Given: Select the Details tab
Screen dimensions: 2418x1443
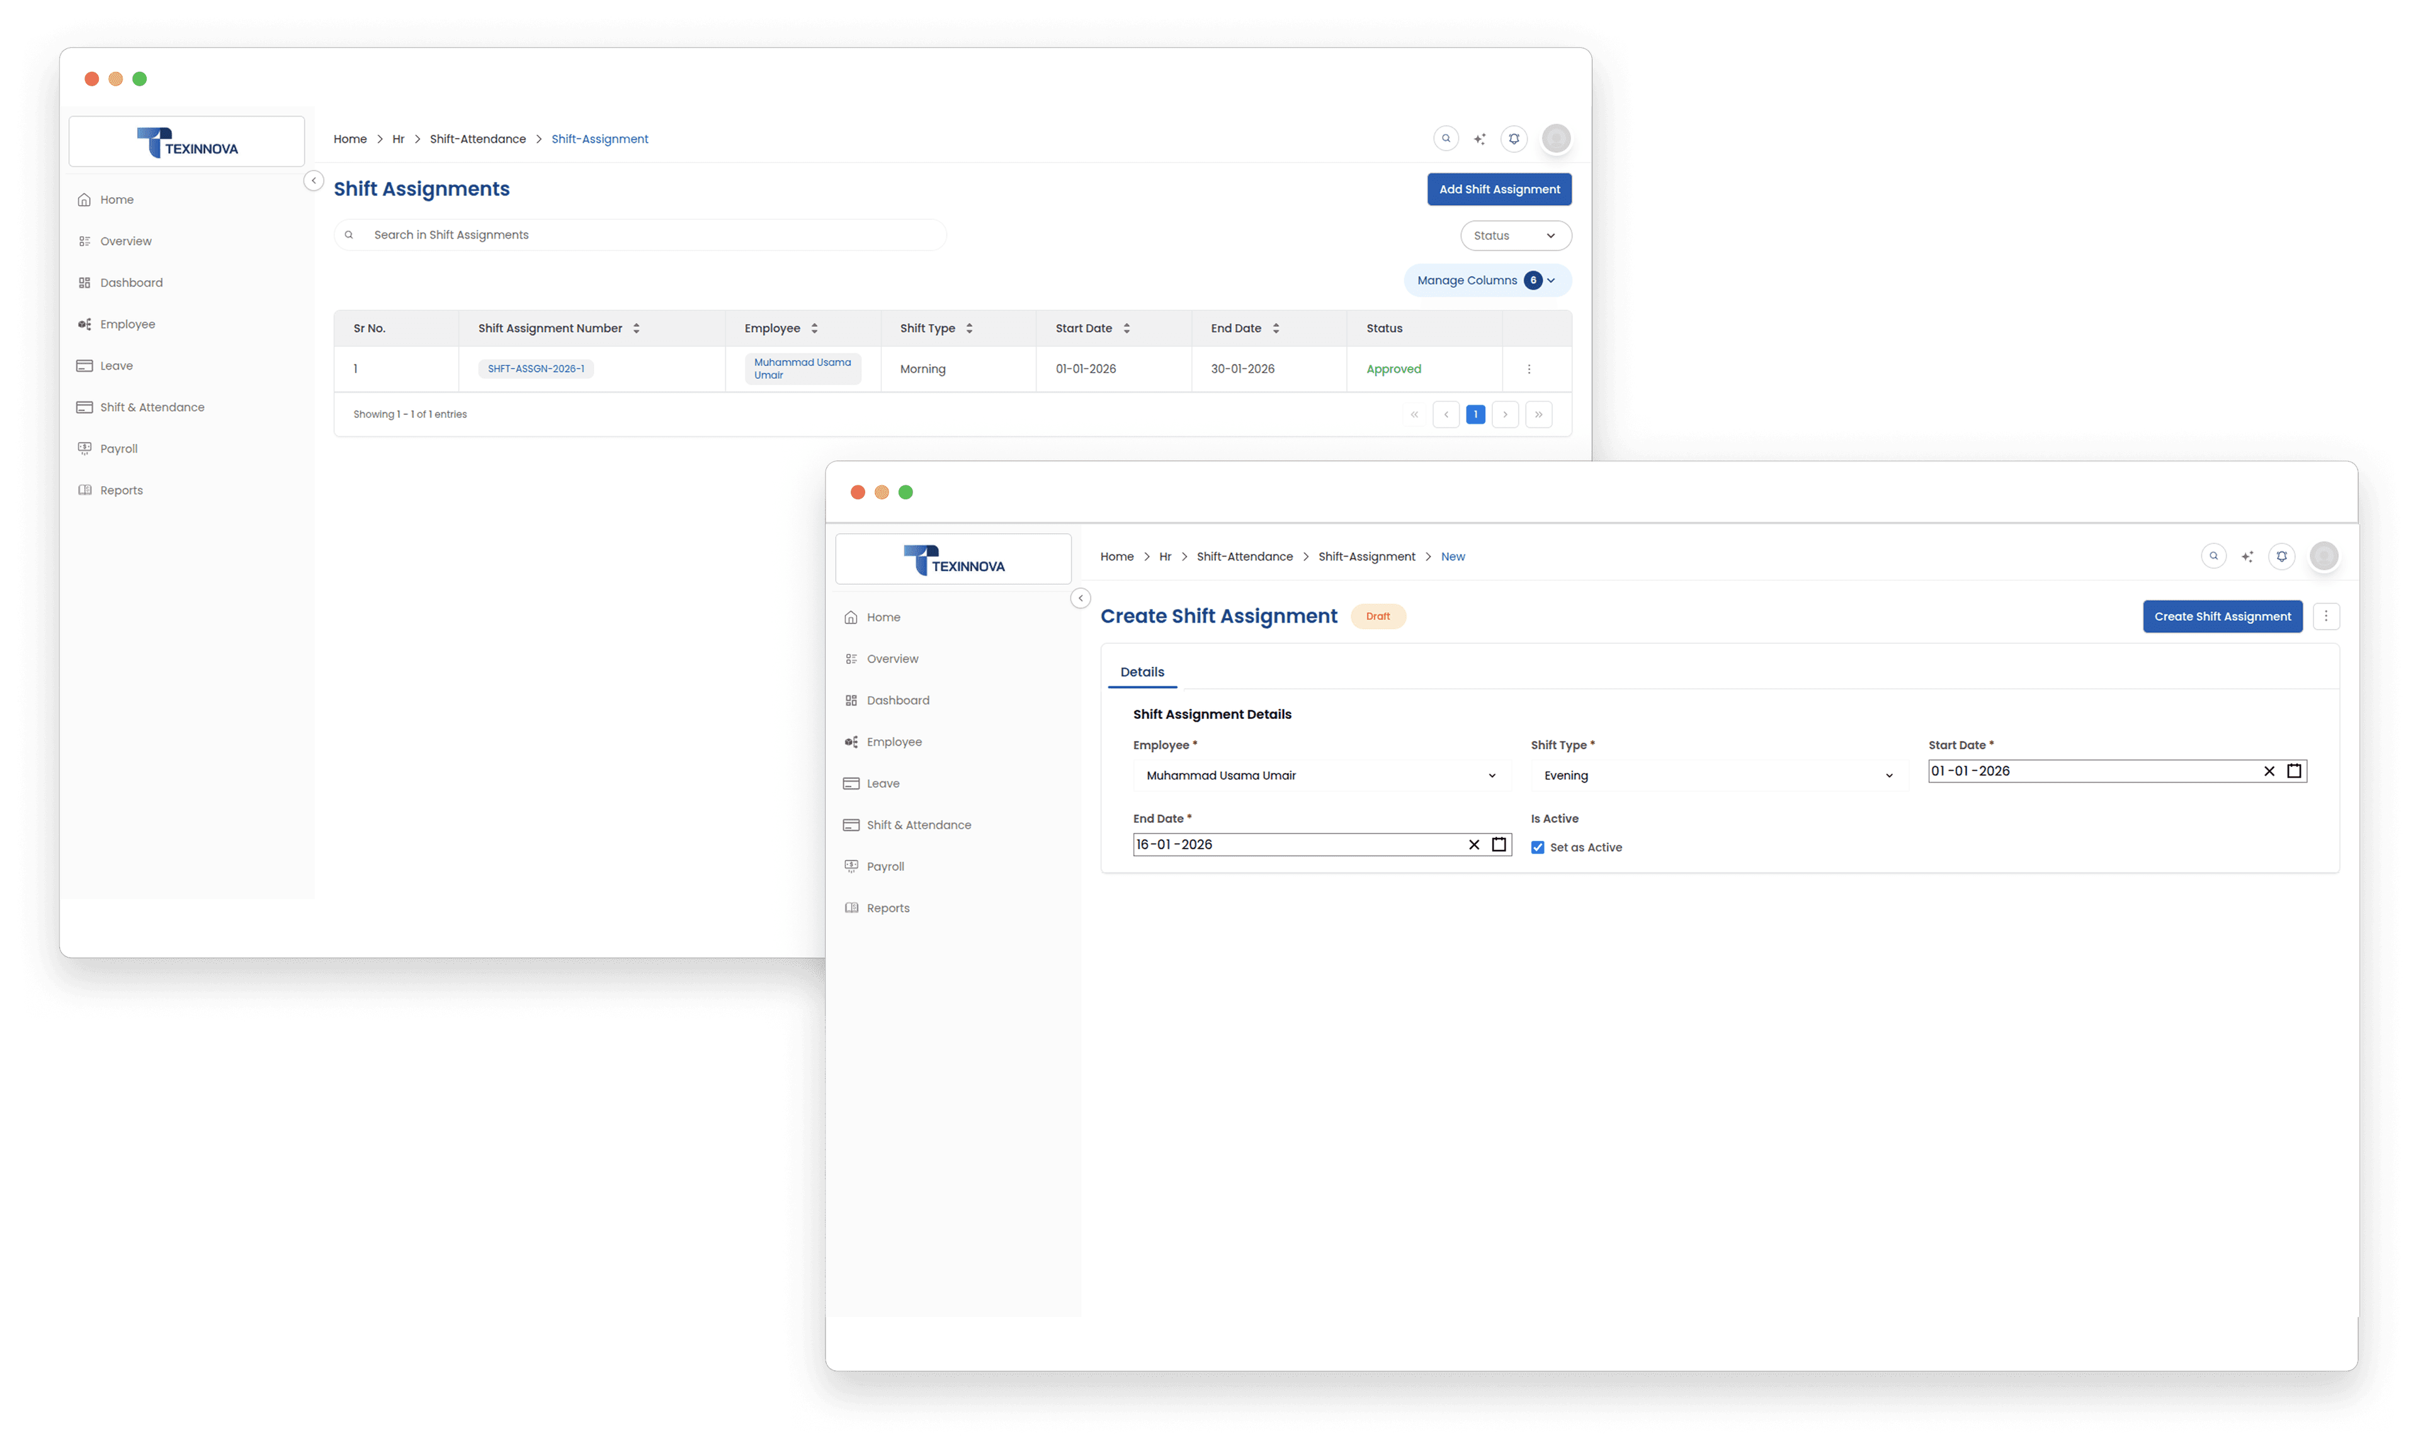Looking at the screenshot, I should click(1142, 672).
